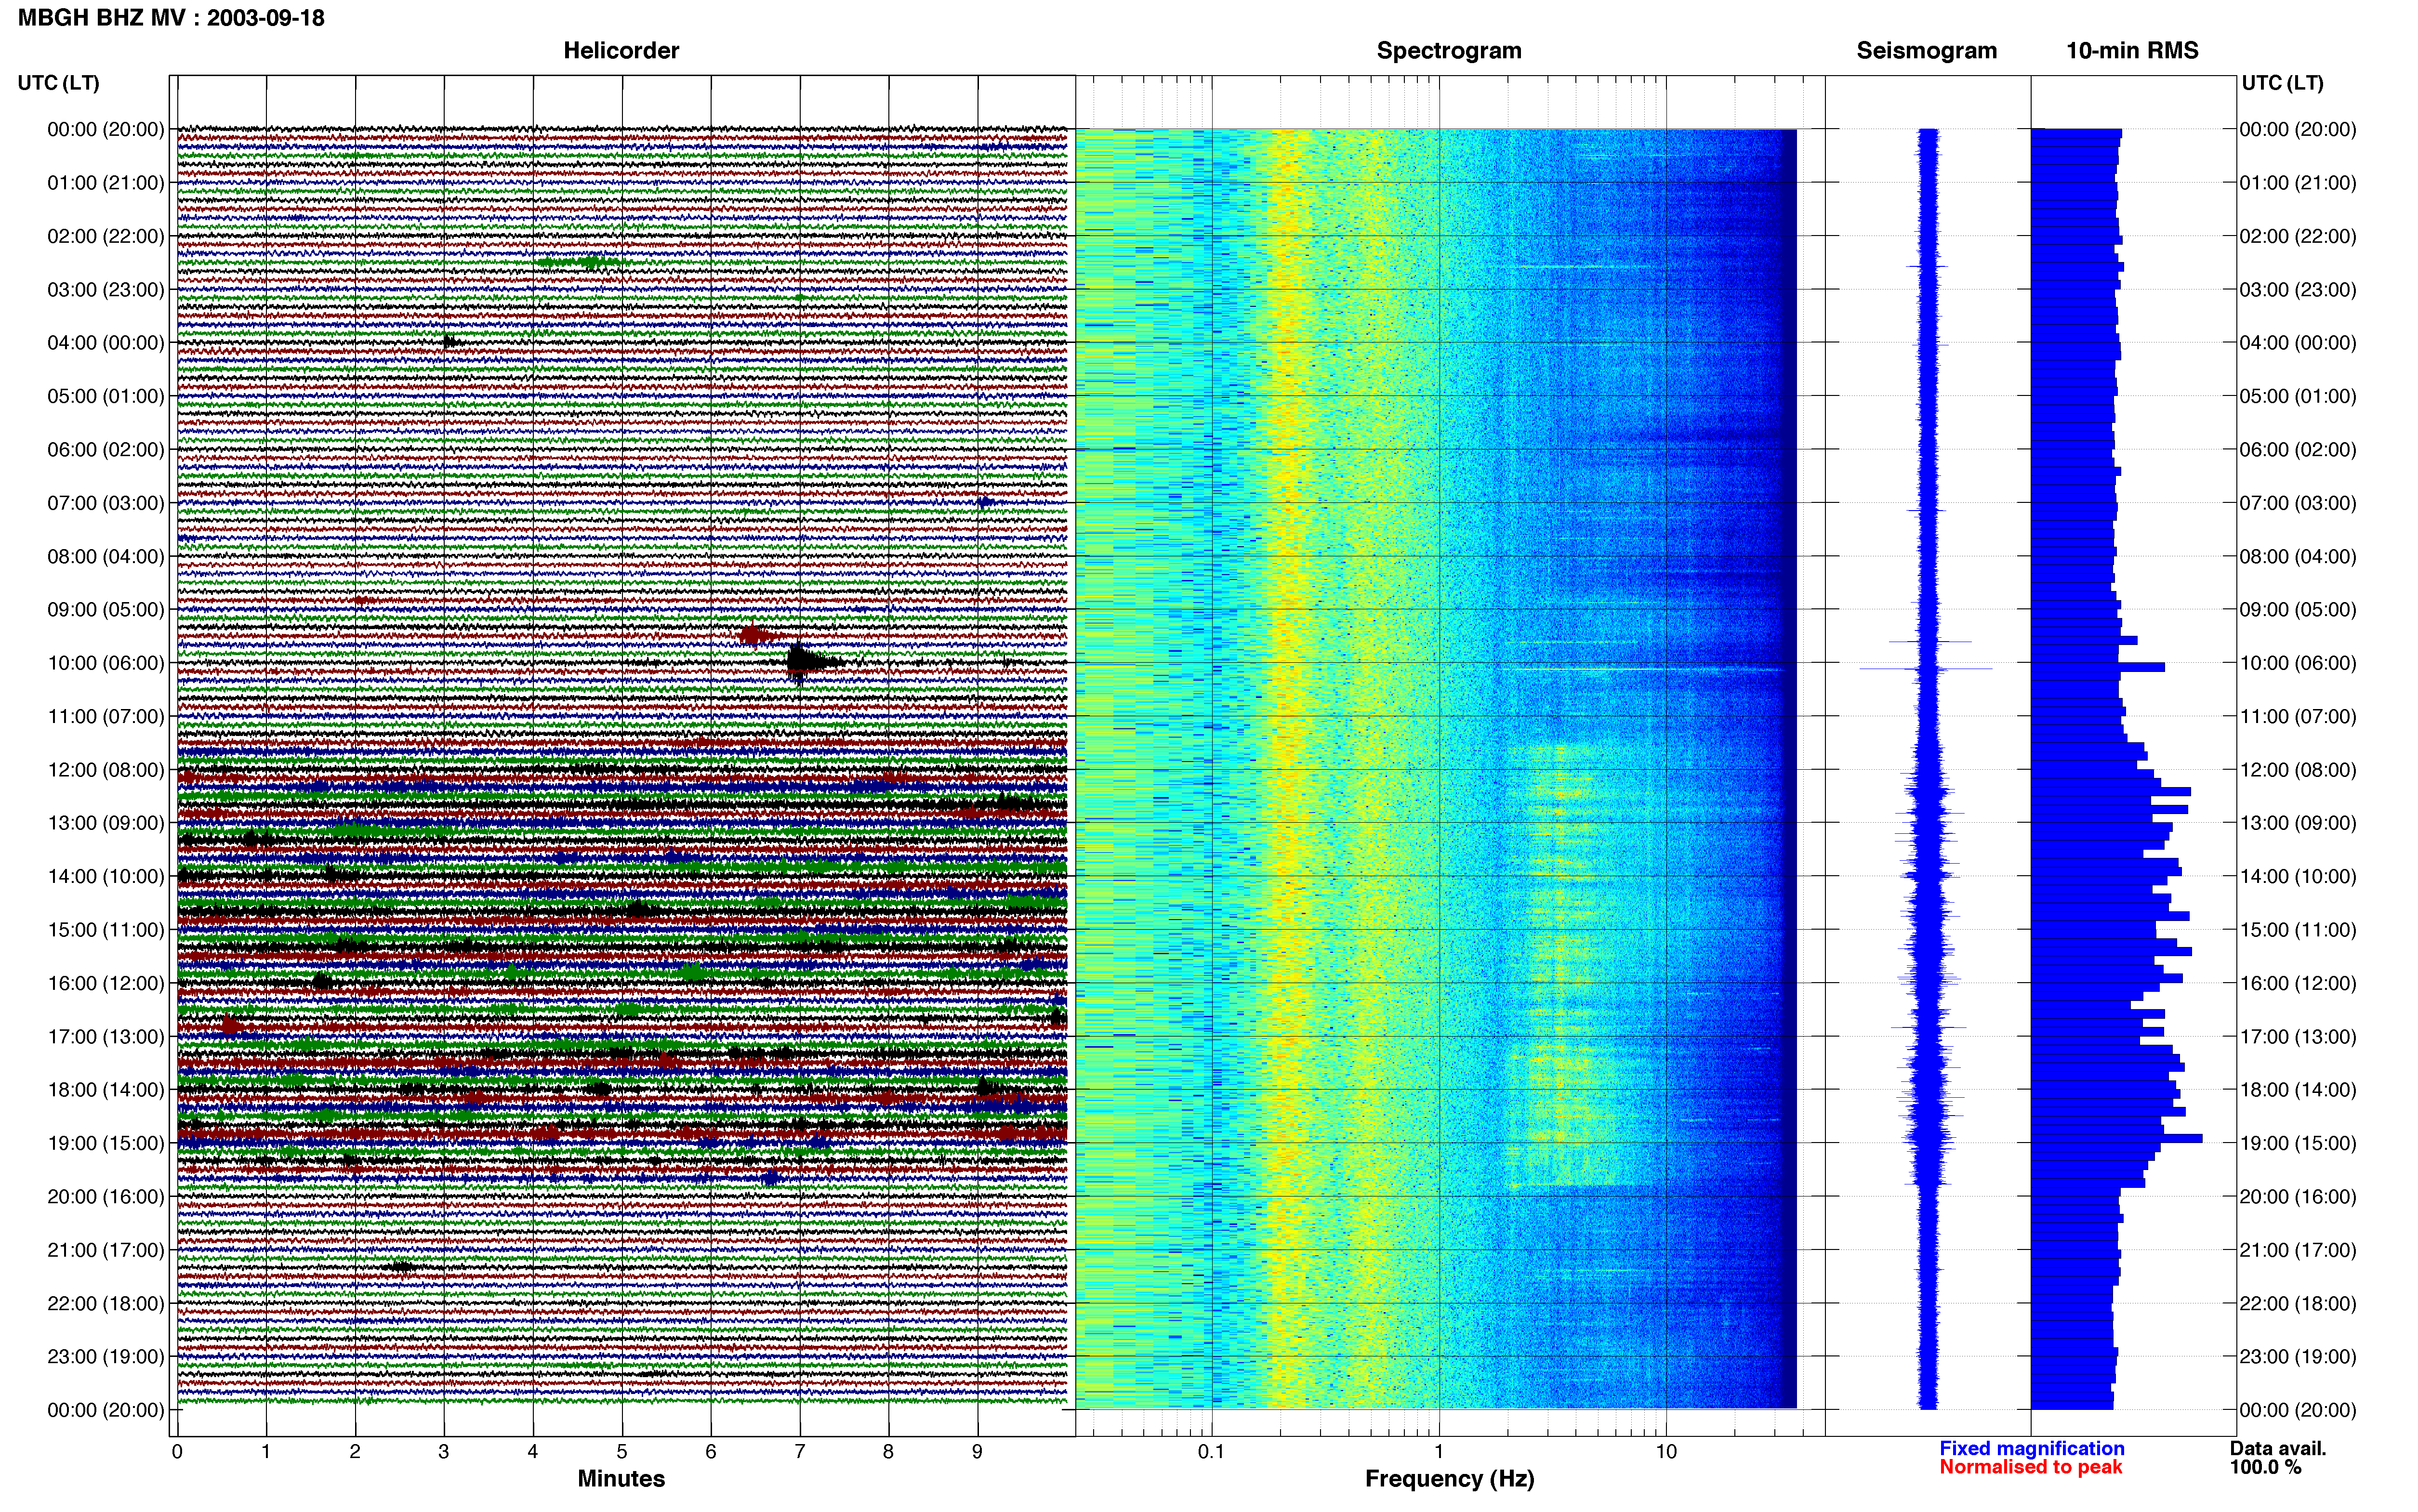This screenshot has height=1512, width=2418.
Task: Click the 10 tick on the frequency axis
Action: [1666, 1452]
